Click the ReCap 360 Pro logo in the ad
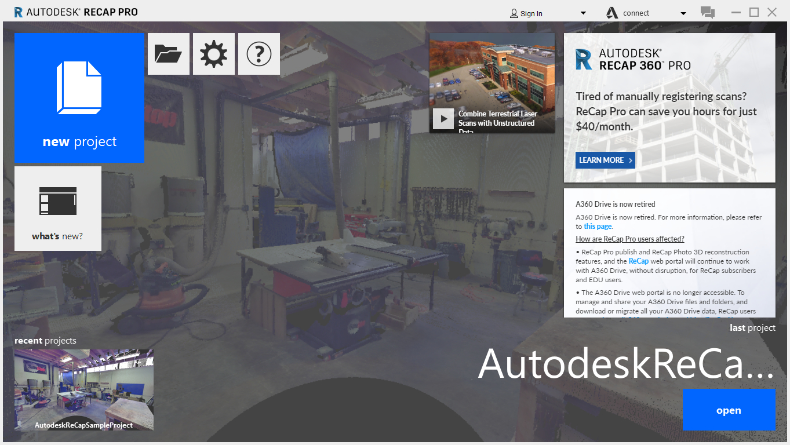Screen dimensions: 790x445 (x=633, y=60)
